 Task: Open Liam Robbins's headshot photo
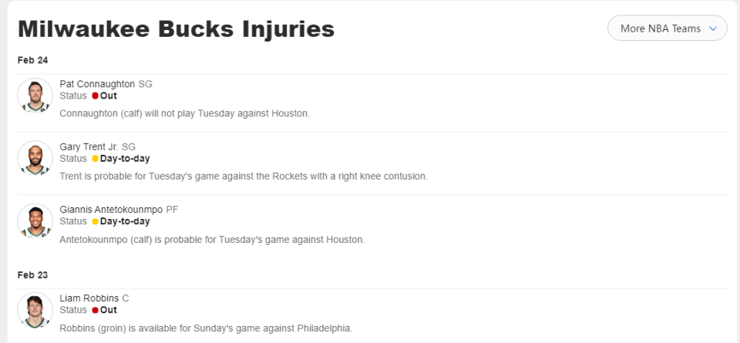point(35,310)
